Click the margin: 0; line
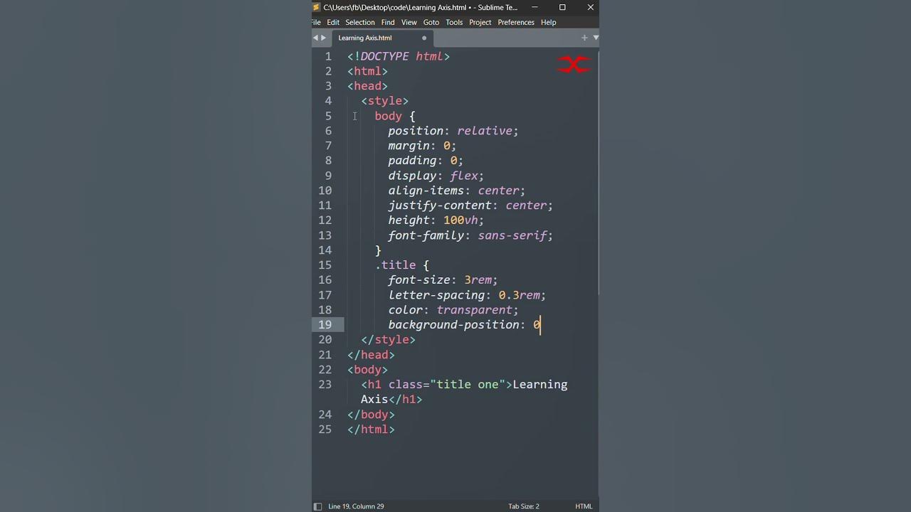The image size is (911, 512). 422,146
